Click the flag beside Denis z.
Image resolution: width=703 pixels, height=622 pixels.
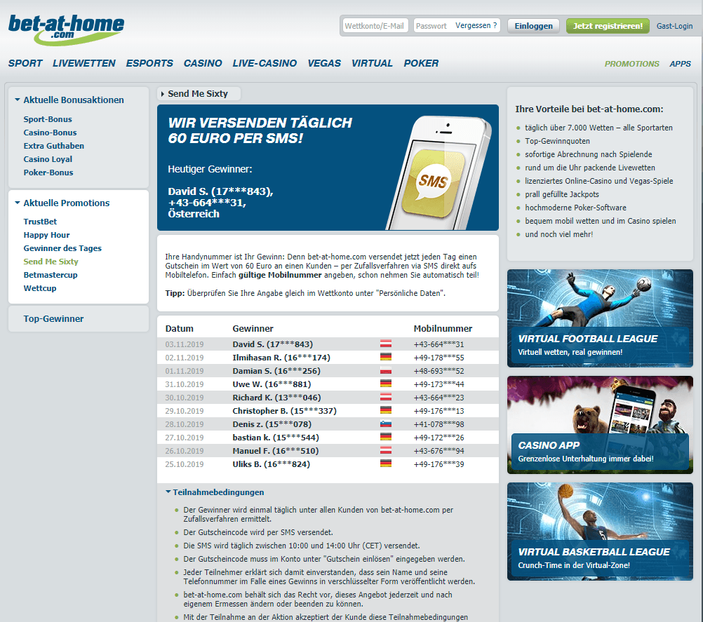386,424
